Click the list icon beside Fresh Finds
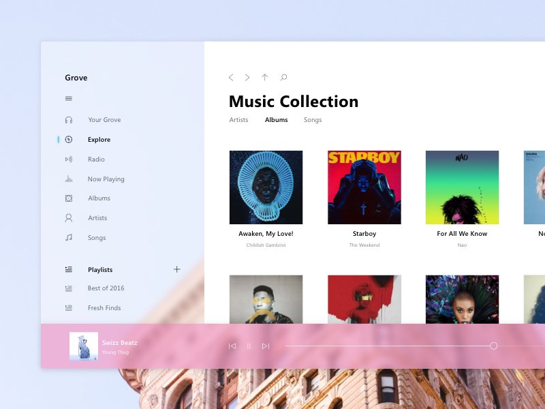This screenshot has width=545, height=409. point(69,308)
